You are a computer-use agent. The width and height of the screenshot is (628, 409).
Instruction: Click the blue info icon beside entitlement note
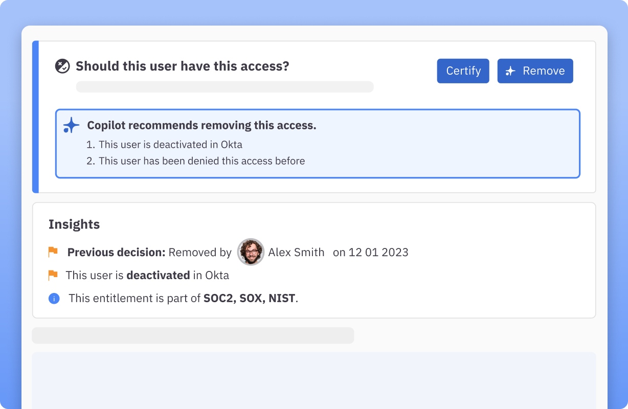(54, 299)
